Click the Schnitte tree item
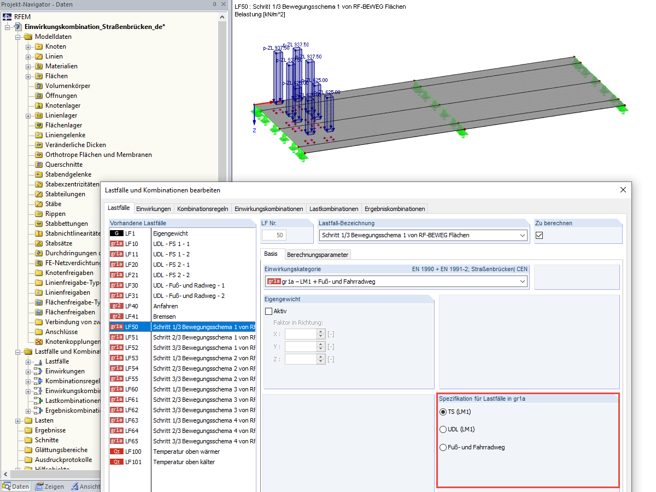 tap(47, 440)
